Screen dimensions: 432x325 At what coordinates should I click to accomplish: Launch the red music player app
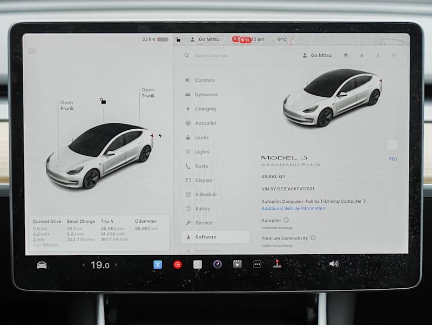click(x=178, y=264)
